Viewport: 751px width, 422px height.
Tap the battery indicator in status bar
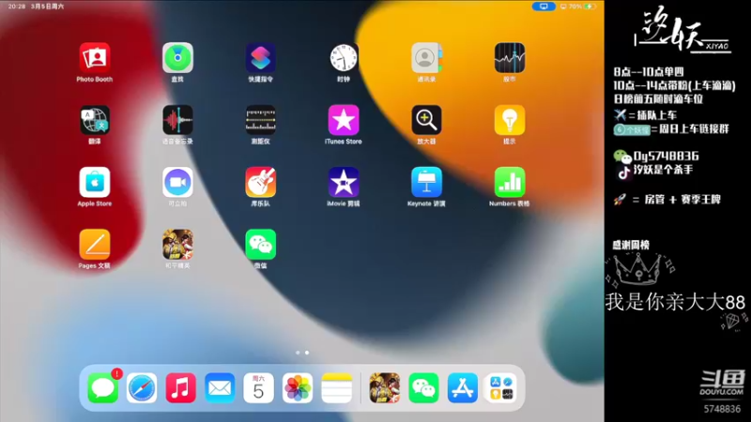point(591,7)
